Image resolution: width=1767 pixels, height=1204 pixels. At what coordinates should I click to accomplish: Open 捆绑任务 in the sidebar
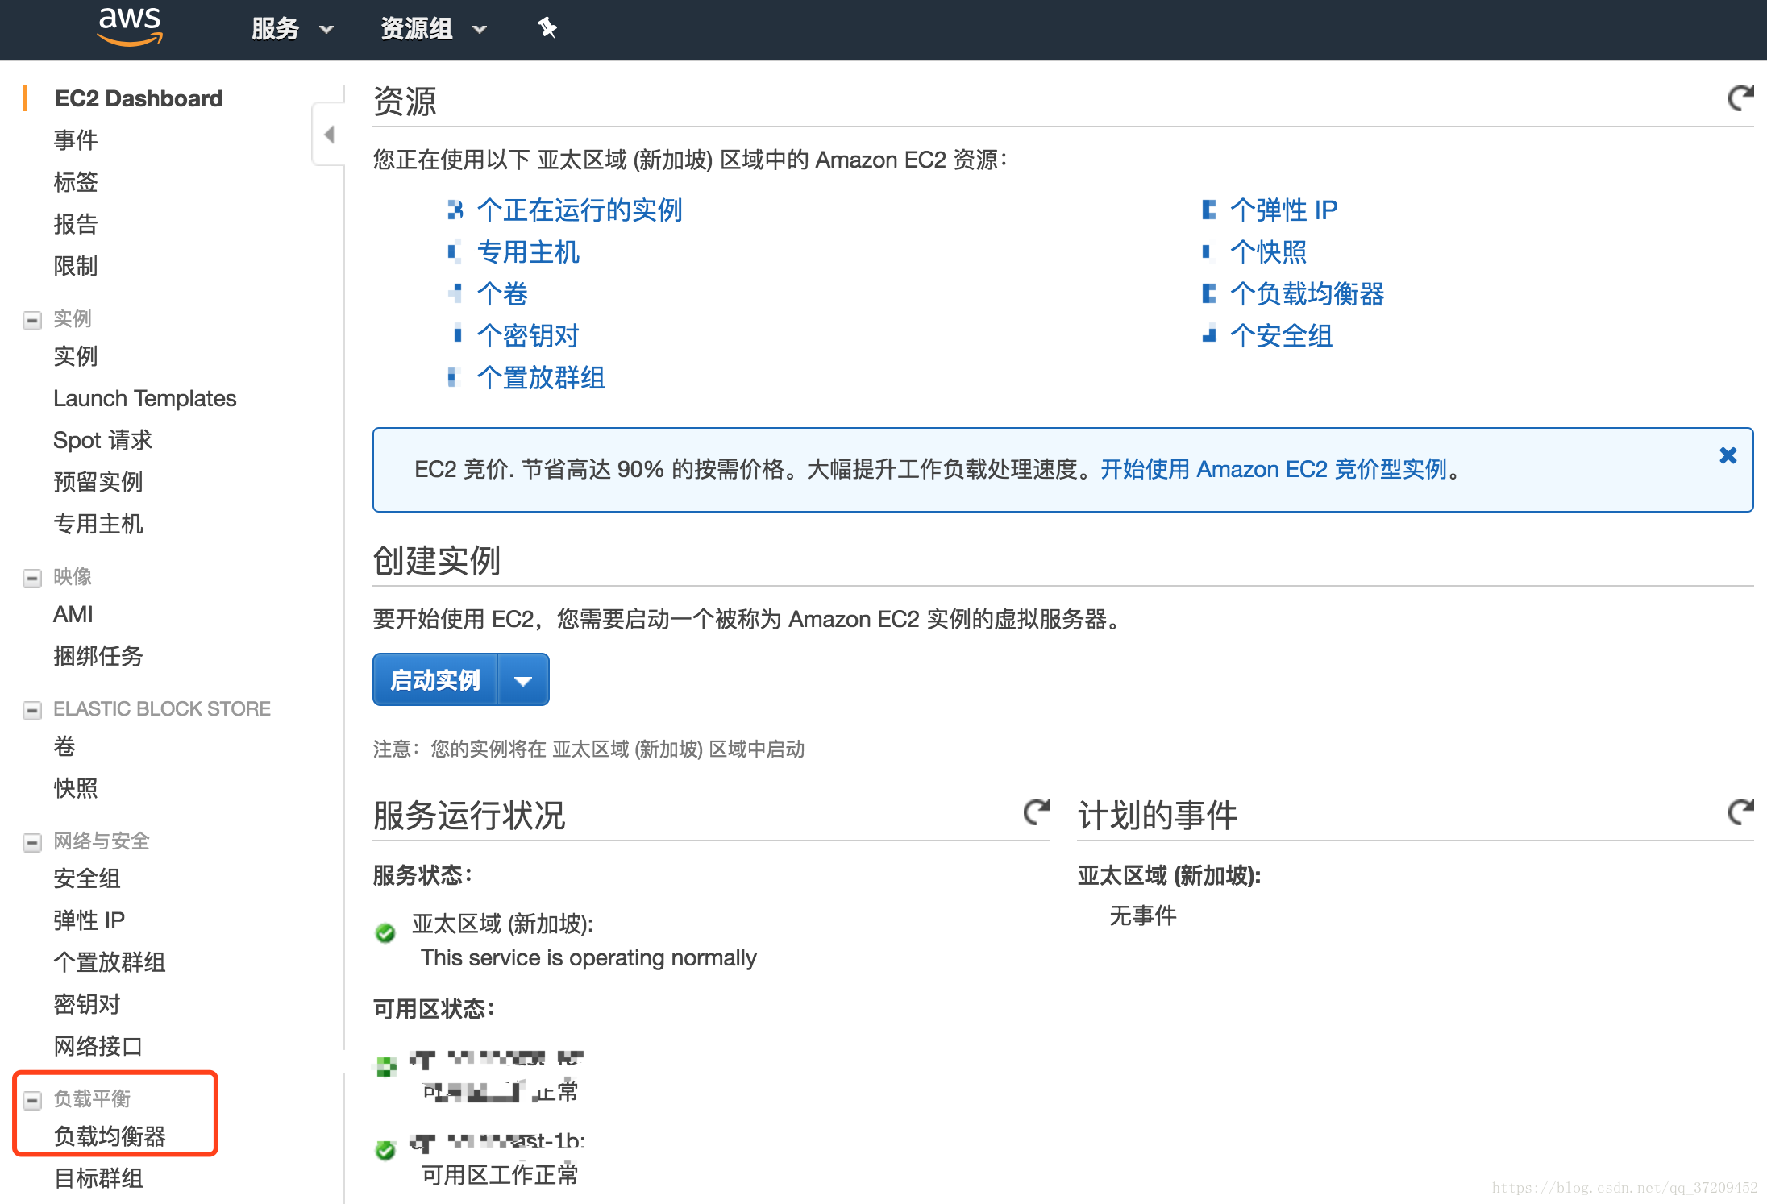pos(98,656)
